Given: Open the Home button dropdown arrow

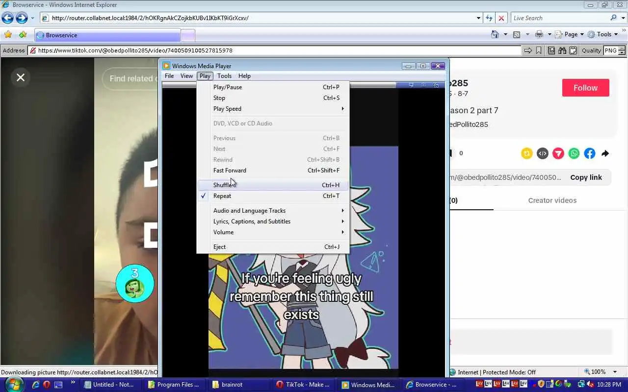Looking at the screenshot, I should pos(505,35).
